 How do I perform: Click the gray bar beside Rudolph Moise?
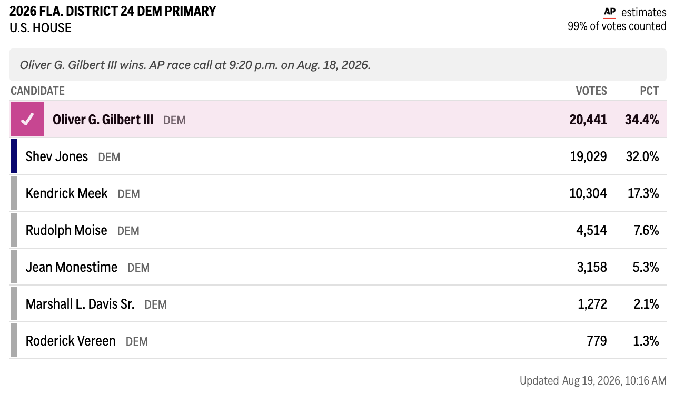coord(14,230)
